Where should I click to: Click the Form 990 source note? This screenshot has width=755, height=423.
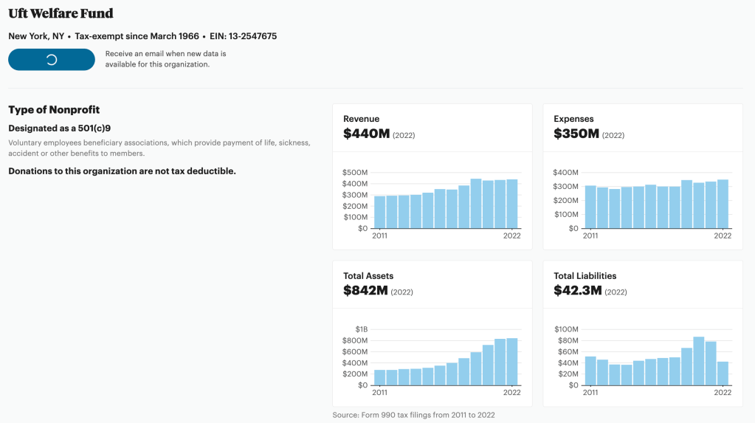[x=413, y=415]
